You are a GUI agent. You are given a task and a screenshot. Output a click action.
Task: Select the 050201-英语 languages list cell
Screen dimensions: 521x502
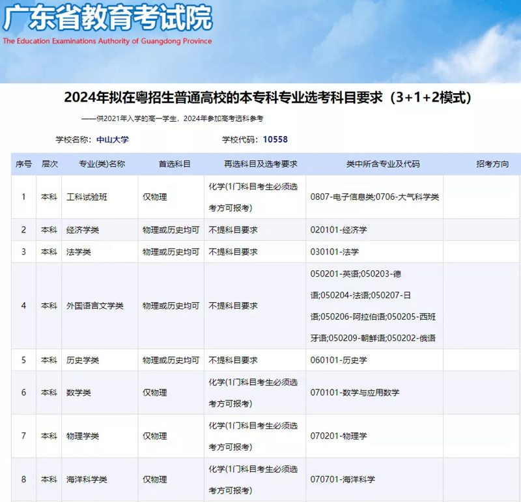373,306
